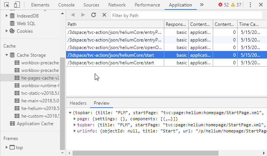Go to the previous page arrow
267x156 pixels.
(x=73, y=15)
